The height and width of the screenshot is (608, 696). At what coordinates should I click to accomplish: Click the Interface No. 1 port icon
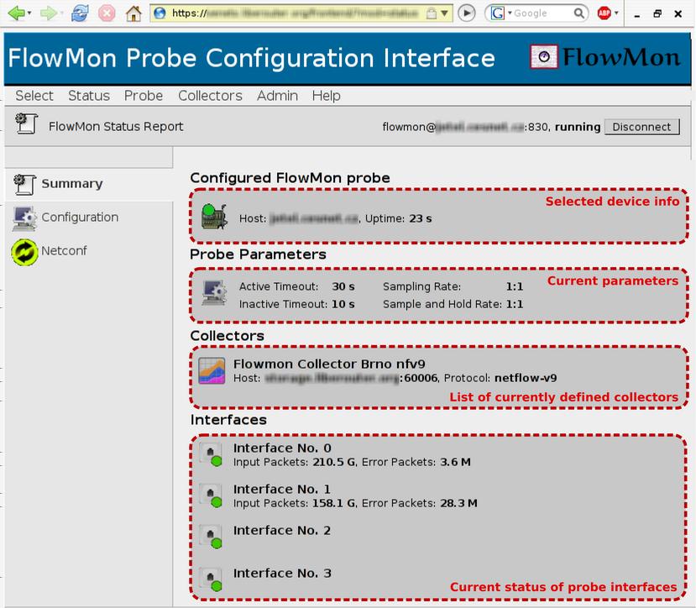click(x=211, y=495)
